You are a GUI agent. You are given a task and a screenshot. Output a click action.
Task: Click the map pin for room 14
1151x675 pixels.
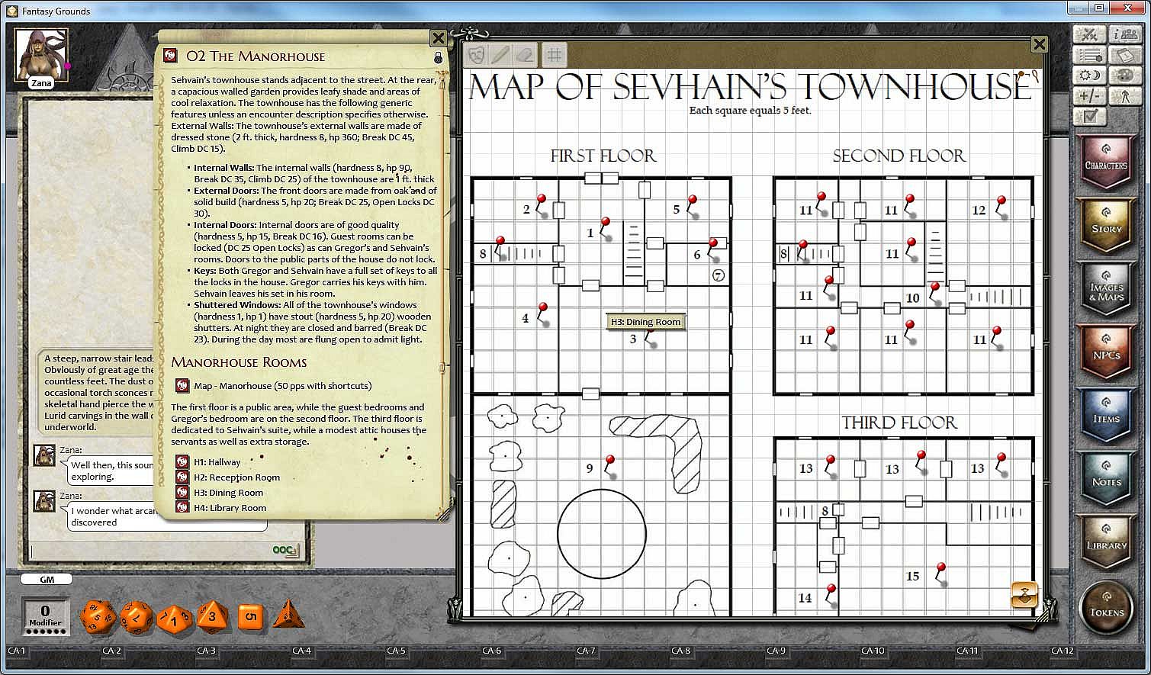point(831,596)
